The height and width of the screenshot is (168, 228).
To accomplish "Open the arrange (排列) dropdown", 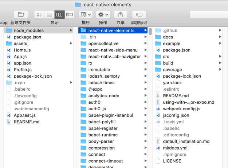I will pyautogui.click(x=86, y=15).
